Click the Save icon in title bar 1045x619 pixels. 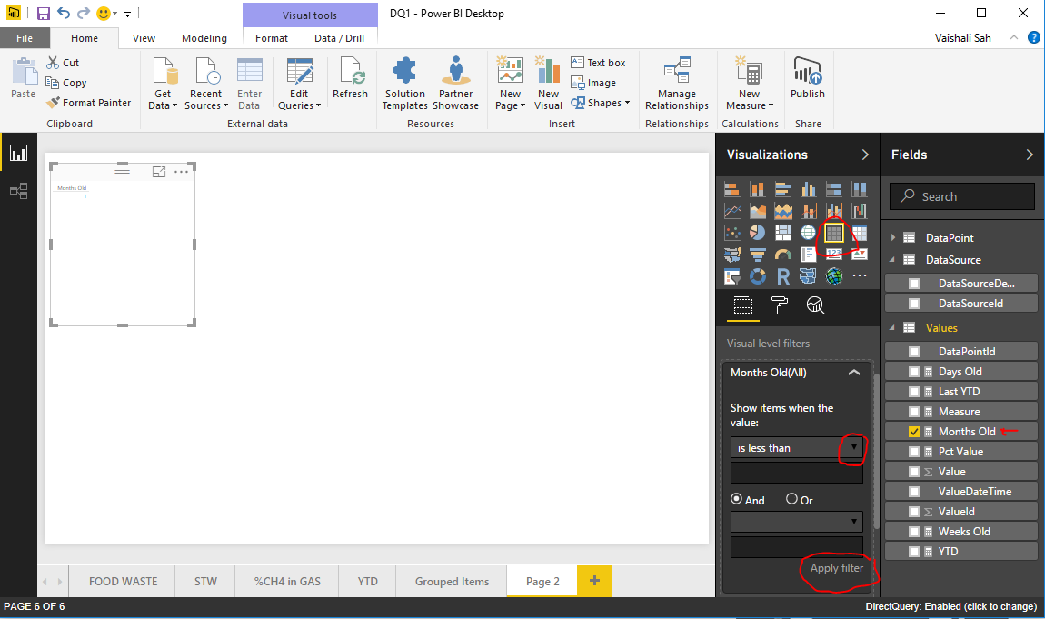(44, 14)
